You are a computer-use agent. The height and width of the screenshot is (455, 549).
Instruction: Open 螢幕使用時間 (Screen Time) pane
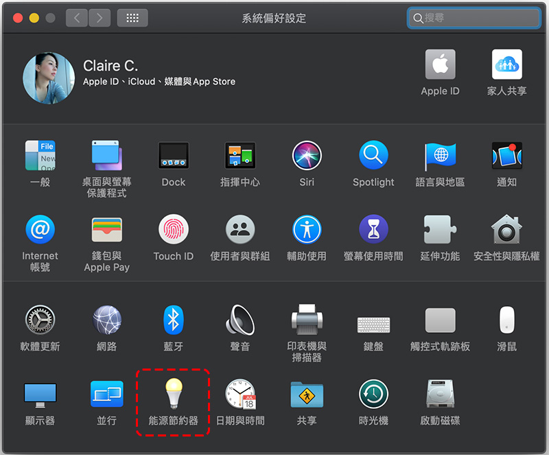(373, 229)
